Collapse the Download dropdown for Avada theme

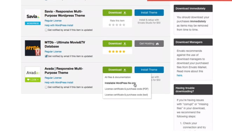pyautogui.click(x=117, y=70)
